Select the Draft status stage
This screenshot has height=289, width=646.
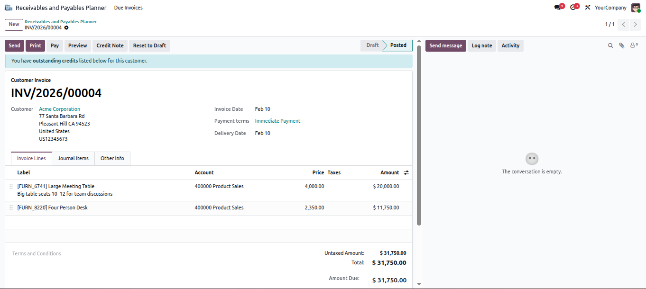pos(372,45)
